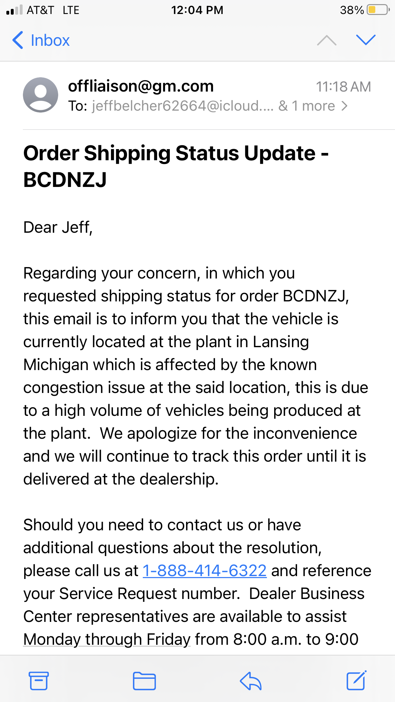Tap the battery indicator in status bar

click(378, 10)
